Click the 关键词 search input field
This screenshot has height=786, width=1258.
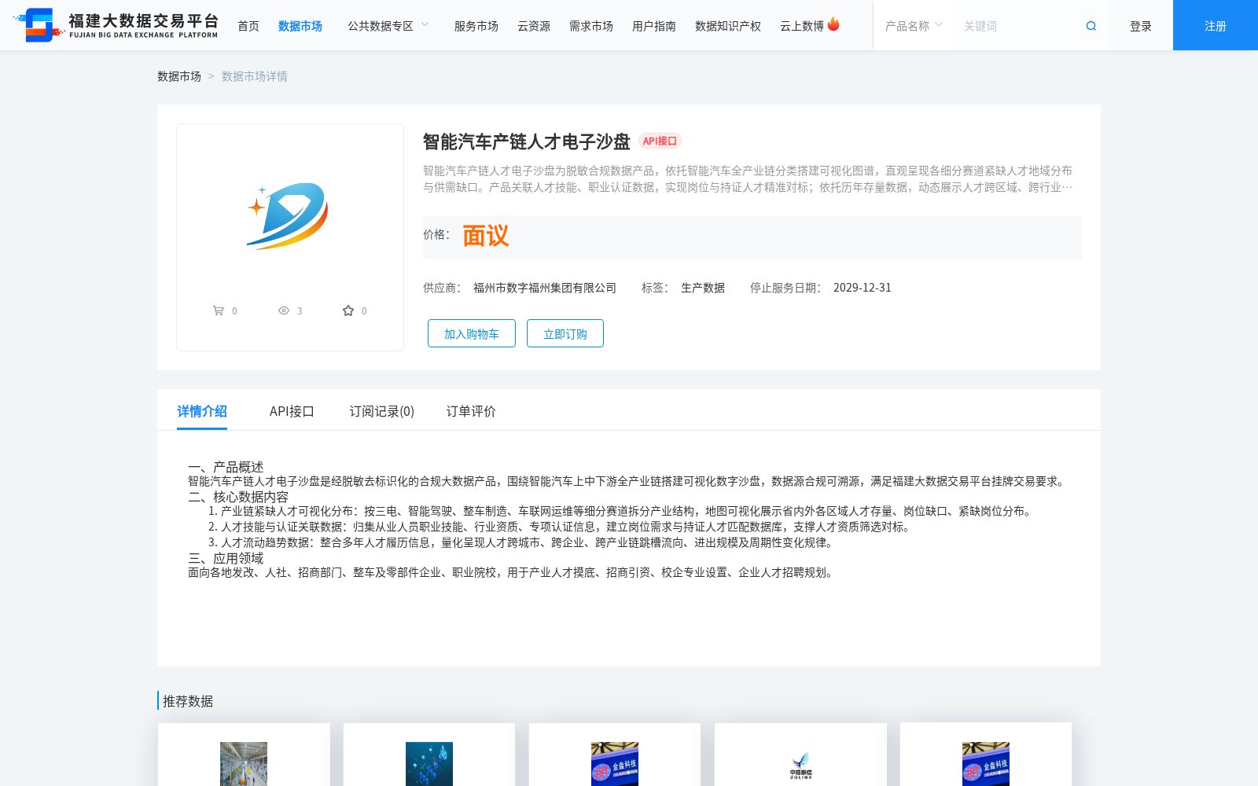pyautogui.click(x=1018, y=26)
